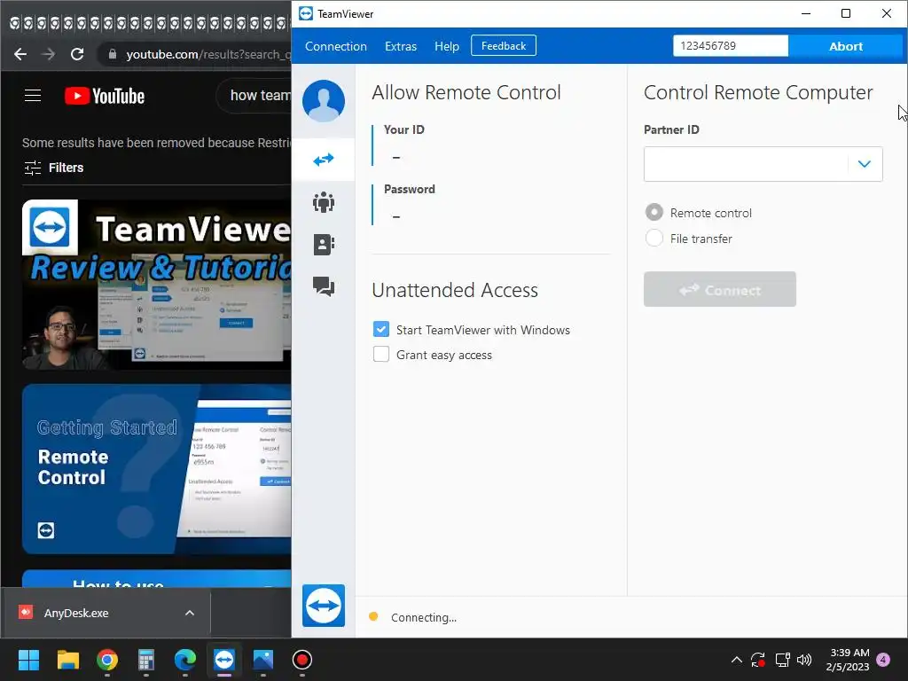Viewport: 908px width, 681px height.
Task: Reload the YouTube page
Action: (77, 54)
